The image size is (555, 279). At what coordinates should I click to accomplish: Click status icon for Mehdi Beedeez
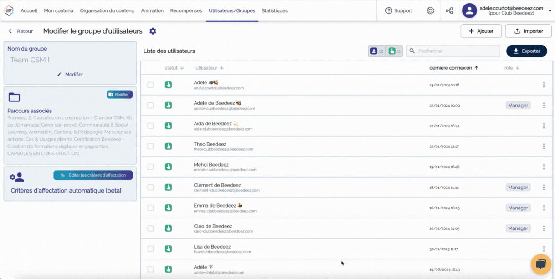point(168,167)
